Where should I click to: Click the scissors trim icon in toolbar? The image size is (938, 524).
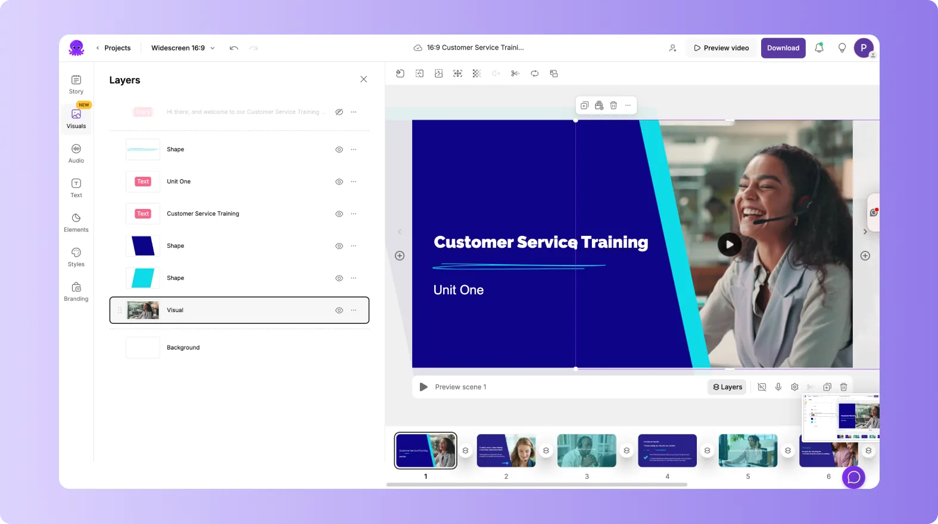(515, 74)
